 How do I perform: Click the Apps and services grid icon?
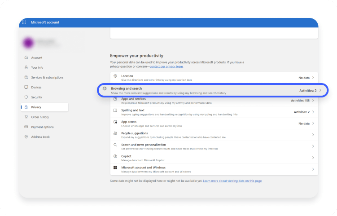pyautogui.click(x=115, y=99)
